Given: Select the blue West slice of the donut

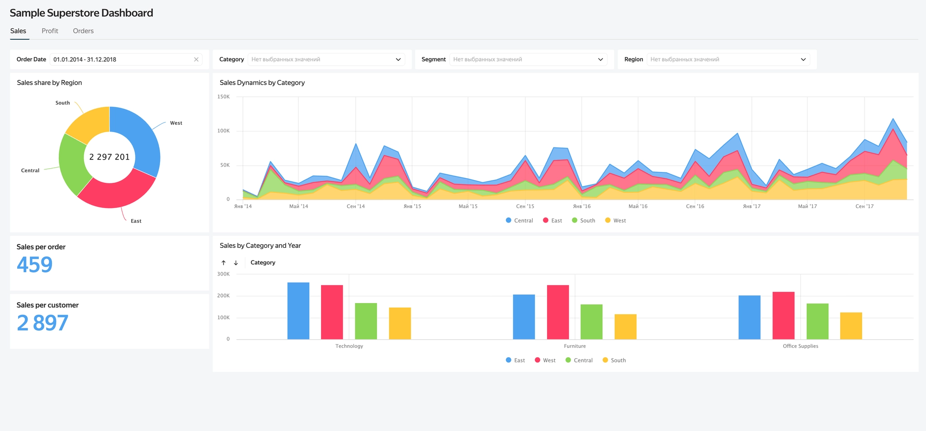Looking at the screenshot, I should [x=142, y=136].
